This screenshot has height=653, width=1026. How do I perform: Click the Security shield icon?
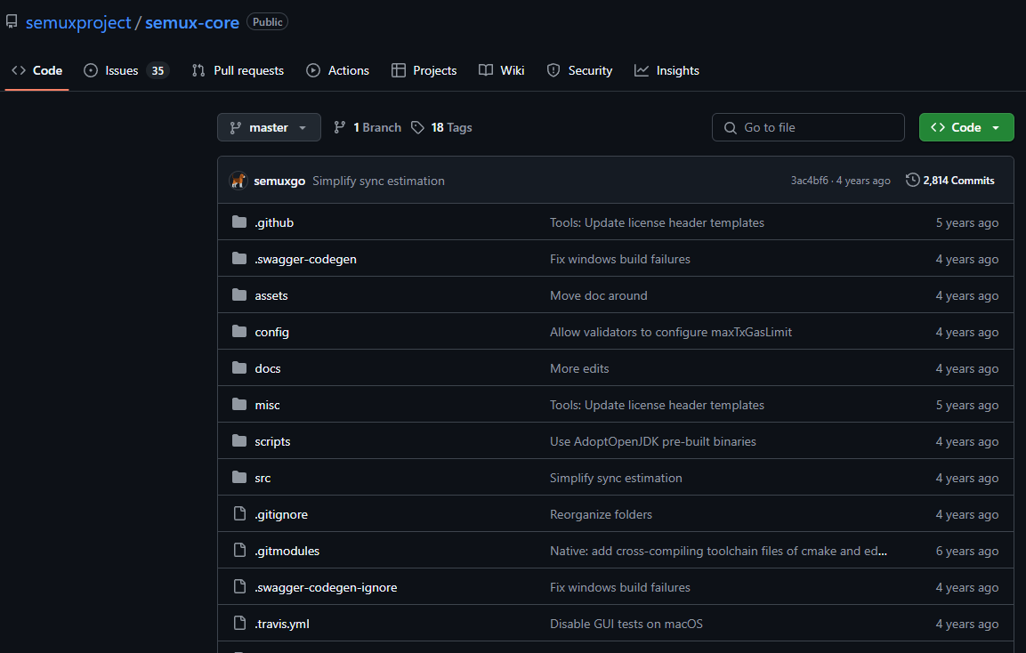pos(553,70)
